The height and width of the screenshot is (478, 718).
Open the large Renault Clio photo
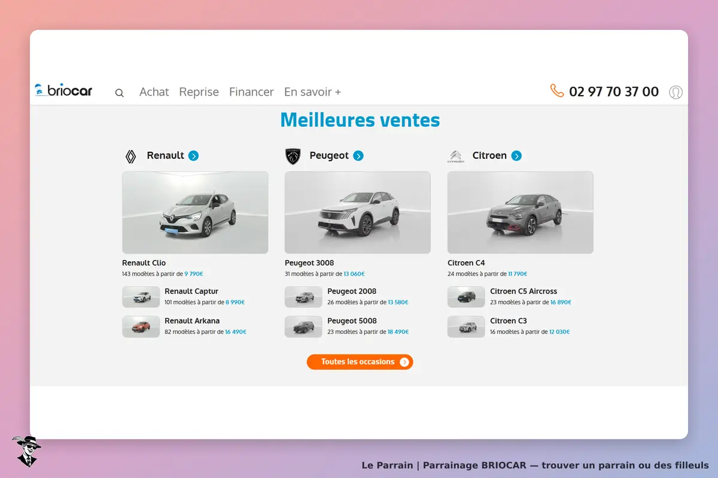click(x=195, y=213)
